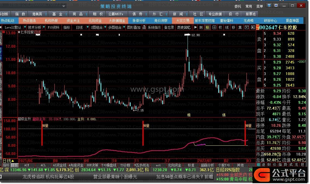The width and height of the screenshot is (310, 184).
Task: Select the 测 measurement tool icon
Action: tap(201, 27)
